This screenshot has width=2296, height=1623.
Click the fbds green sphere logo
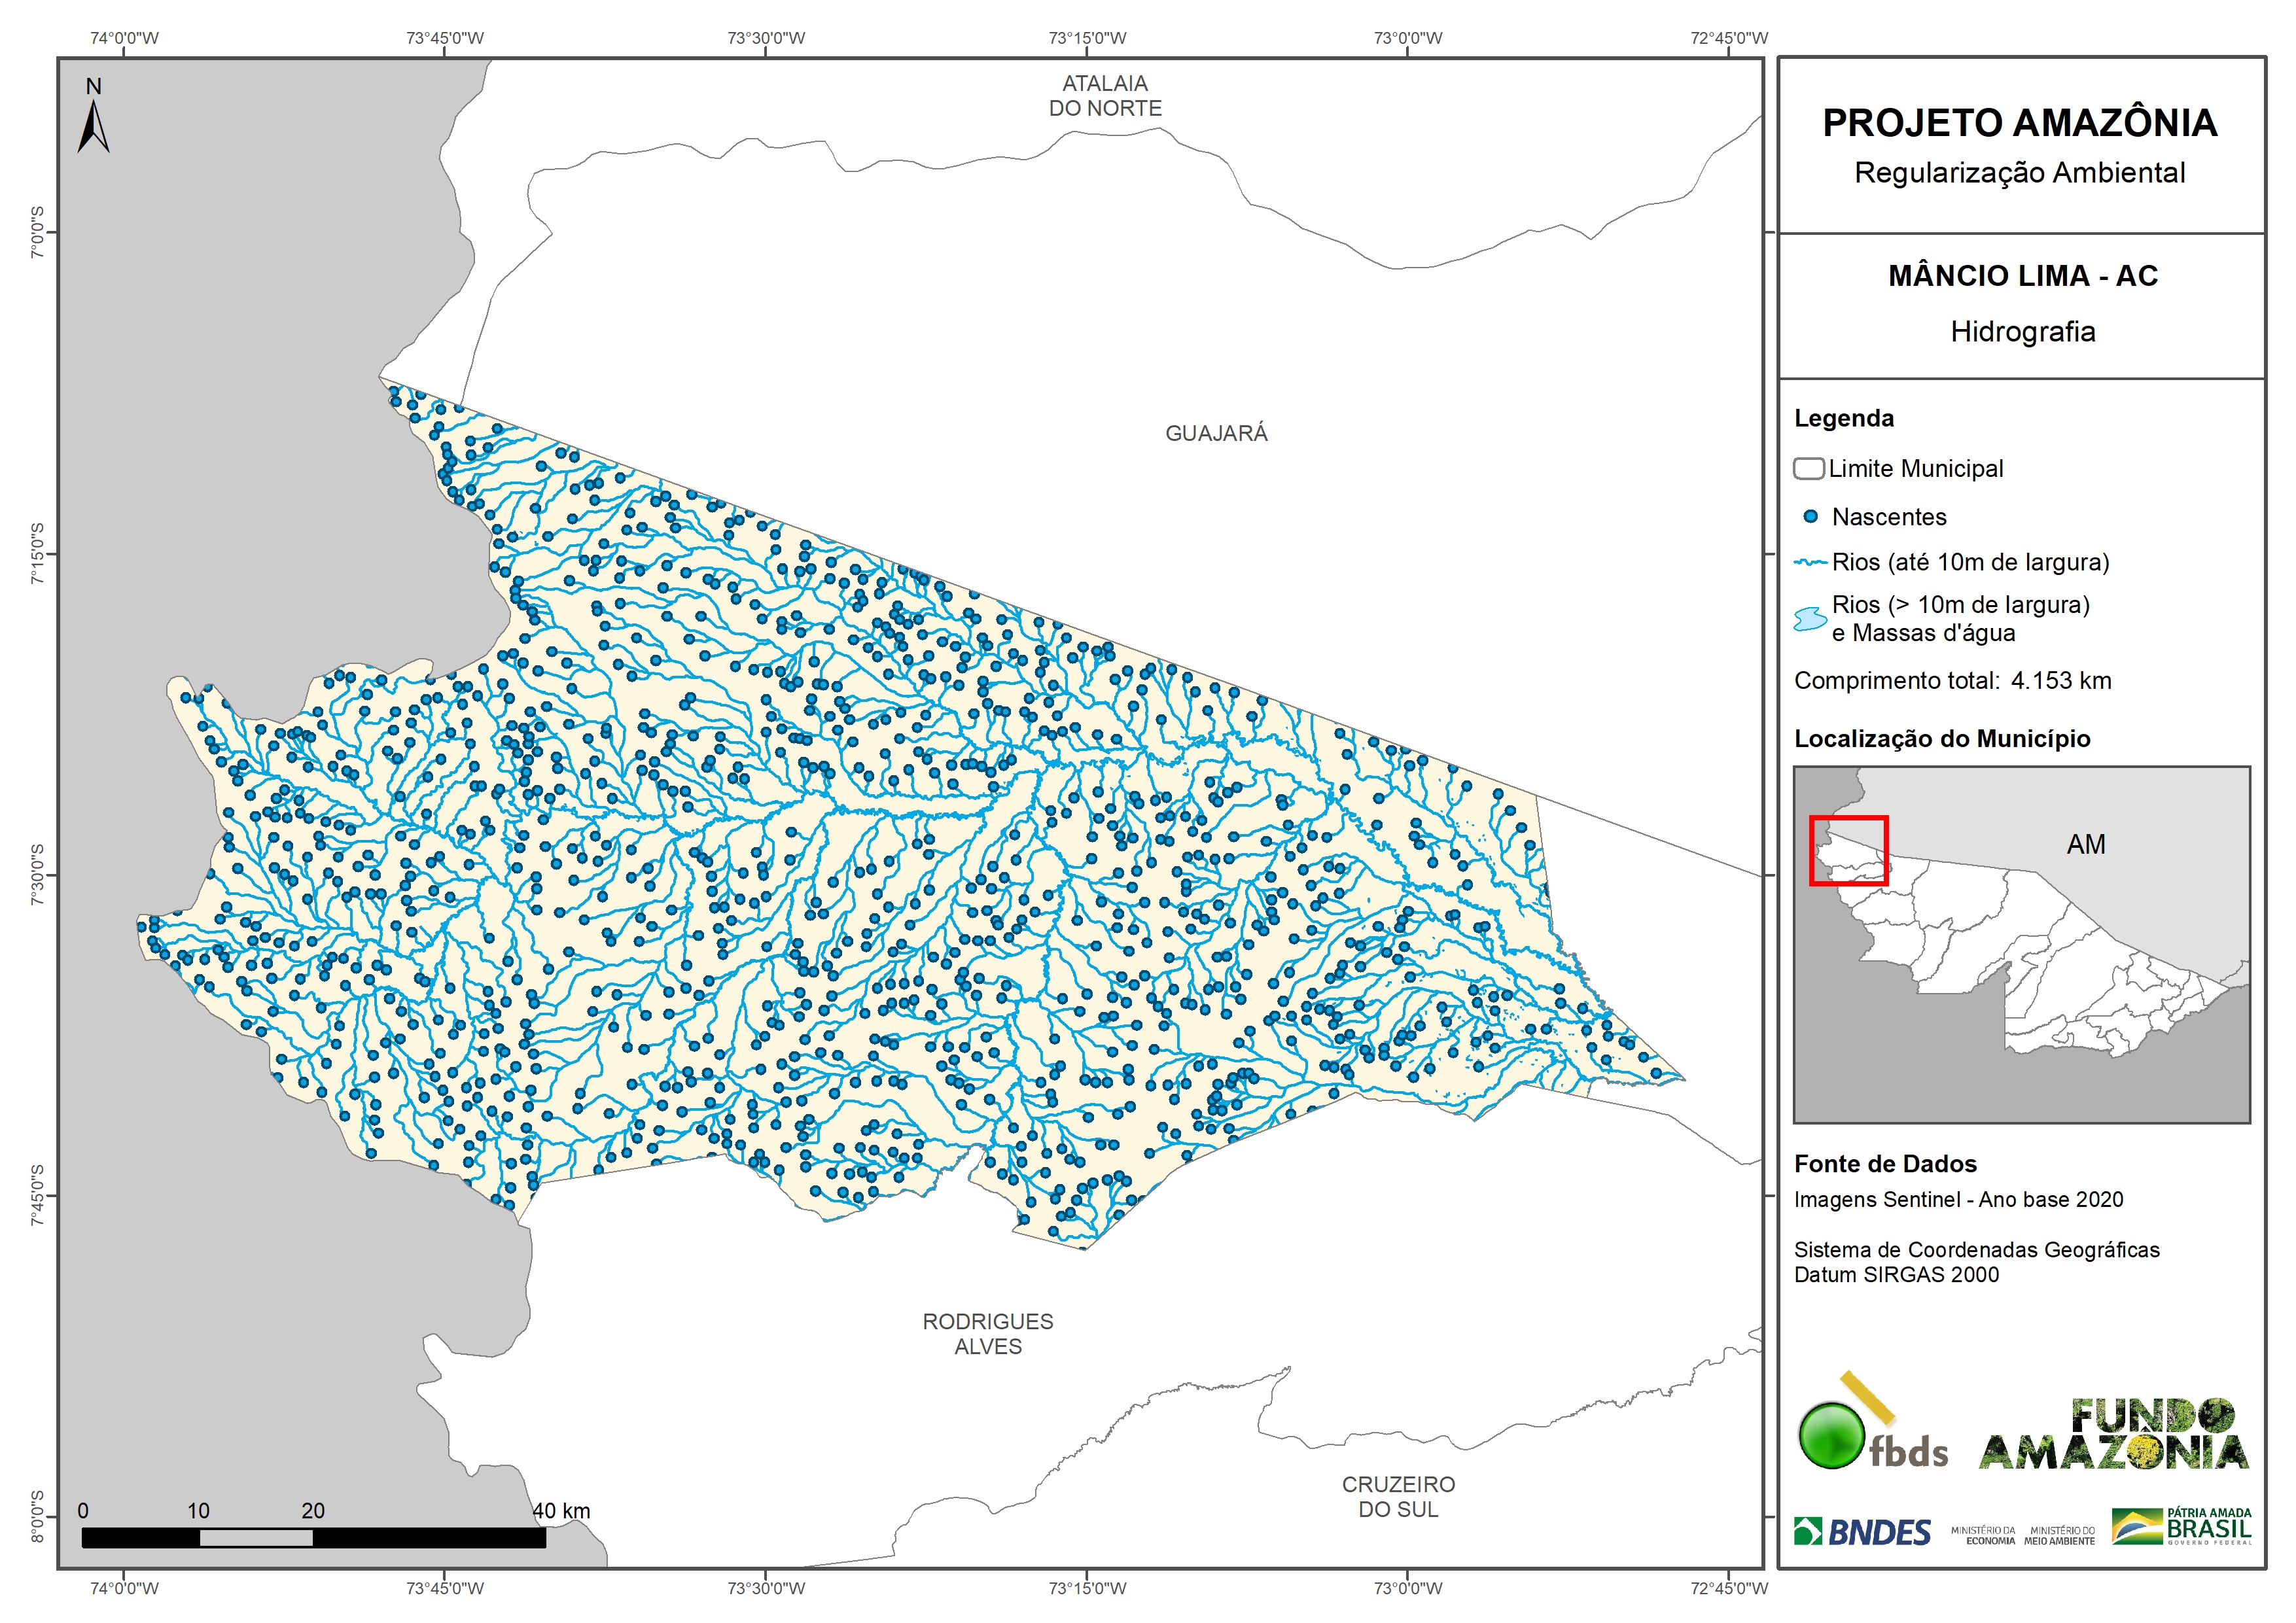coord(1831,1436)
